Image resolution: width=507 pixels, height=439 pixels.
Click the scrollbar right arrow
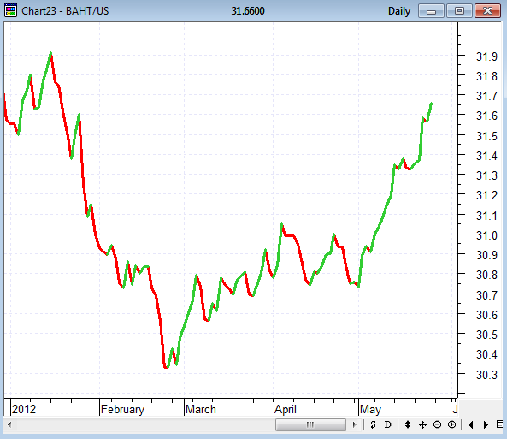354,424
